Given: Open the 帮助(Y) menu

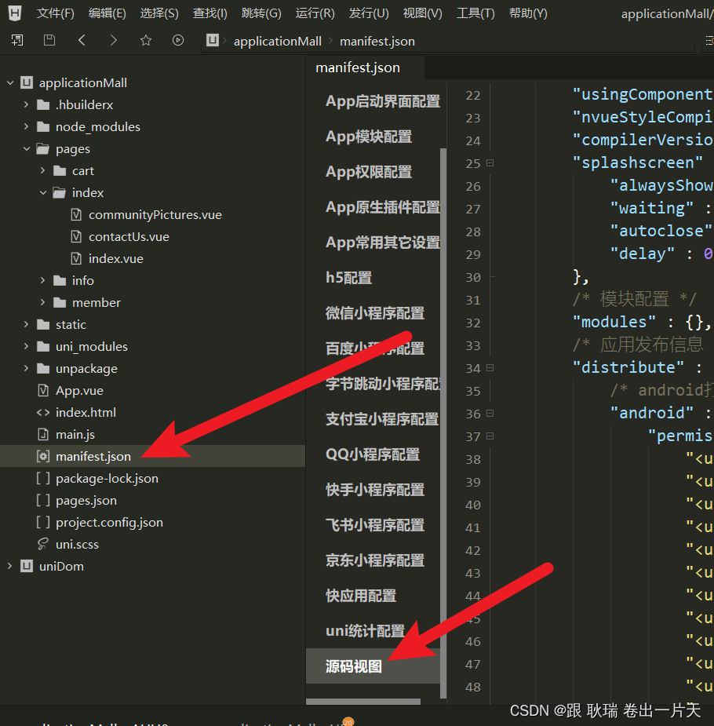Looking at the screenshot, I should pyautogui.click(x=527, y=13).
